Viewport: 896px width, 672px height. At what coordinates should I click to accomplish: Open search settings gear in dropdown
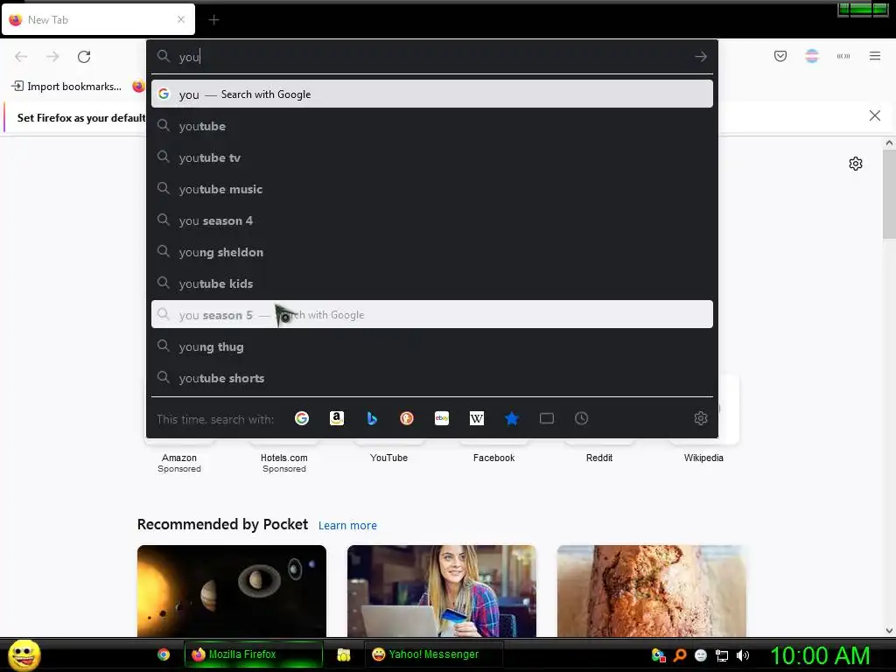(x=701, y=419)
